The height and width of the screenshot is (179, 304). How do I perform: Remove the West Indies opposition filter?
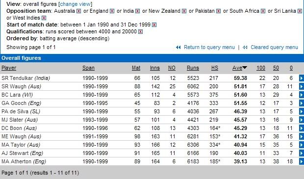[x=44, y=18]
